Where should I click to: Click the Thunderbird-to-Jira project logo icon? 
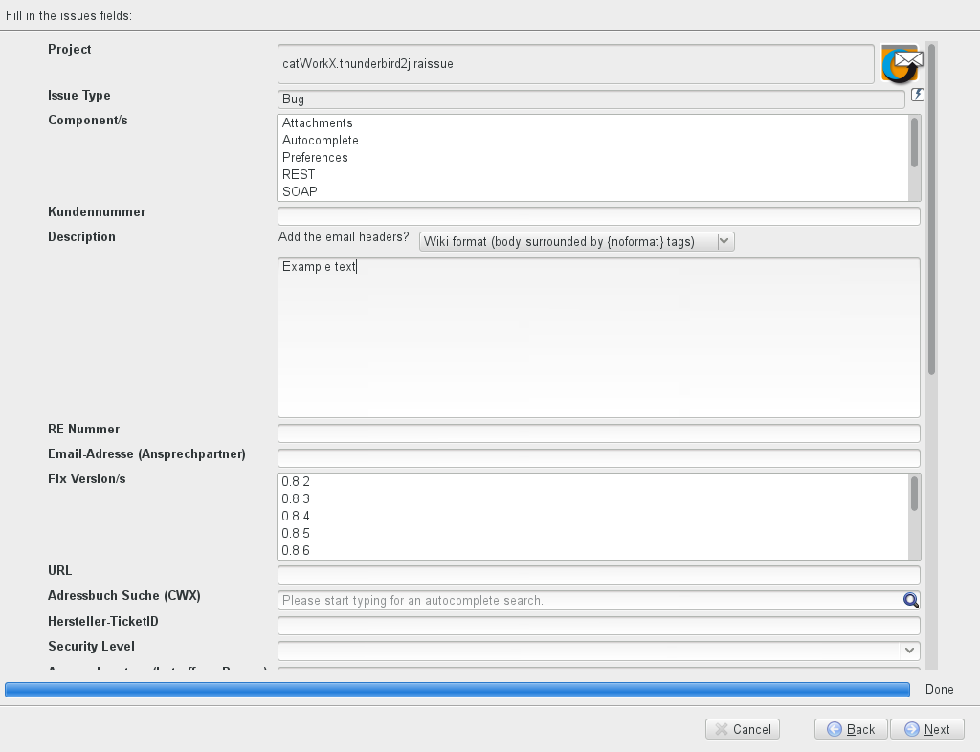click(901, 64)
